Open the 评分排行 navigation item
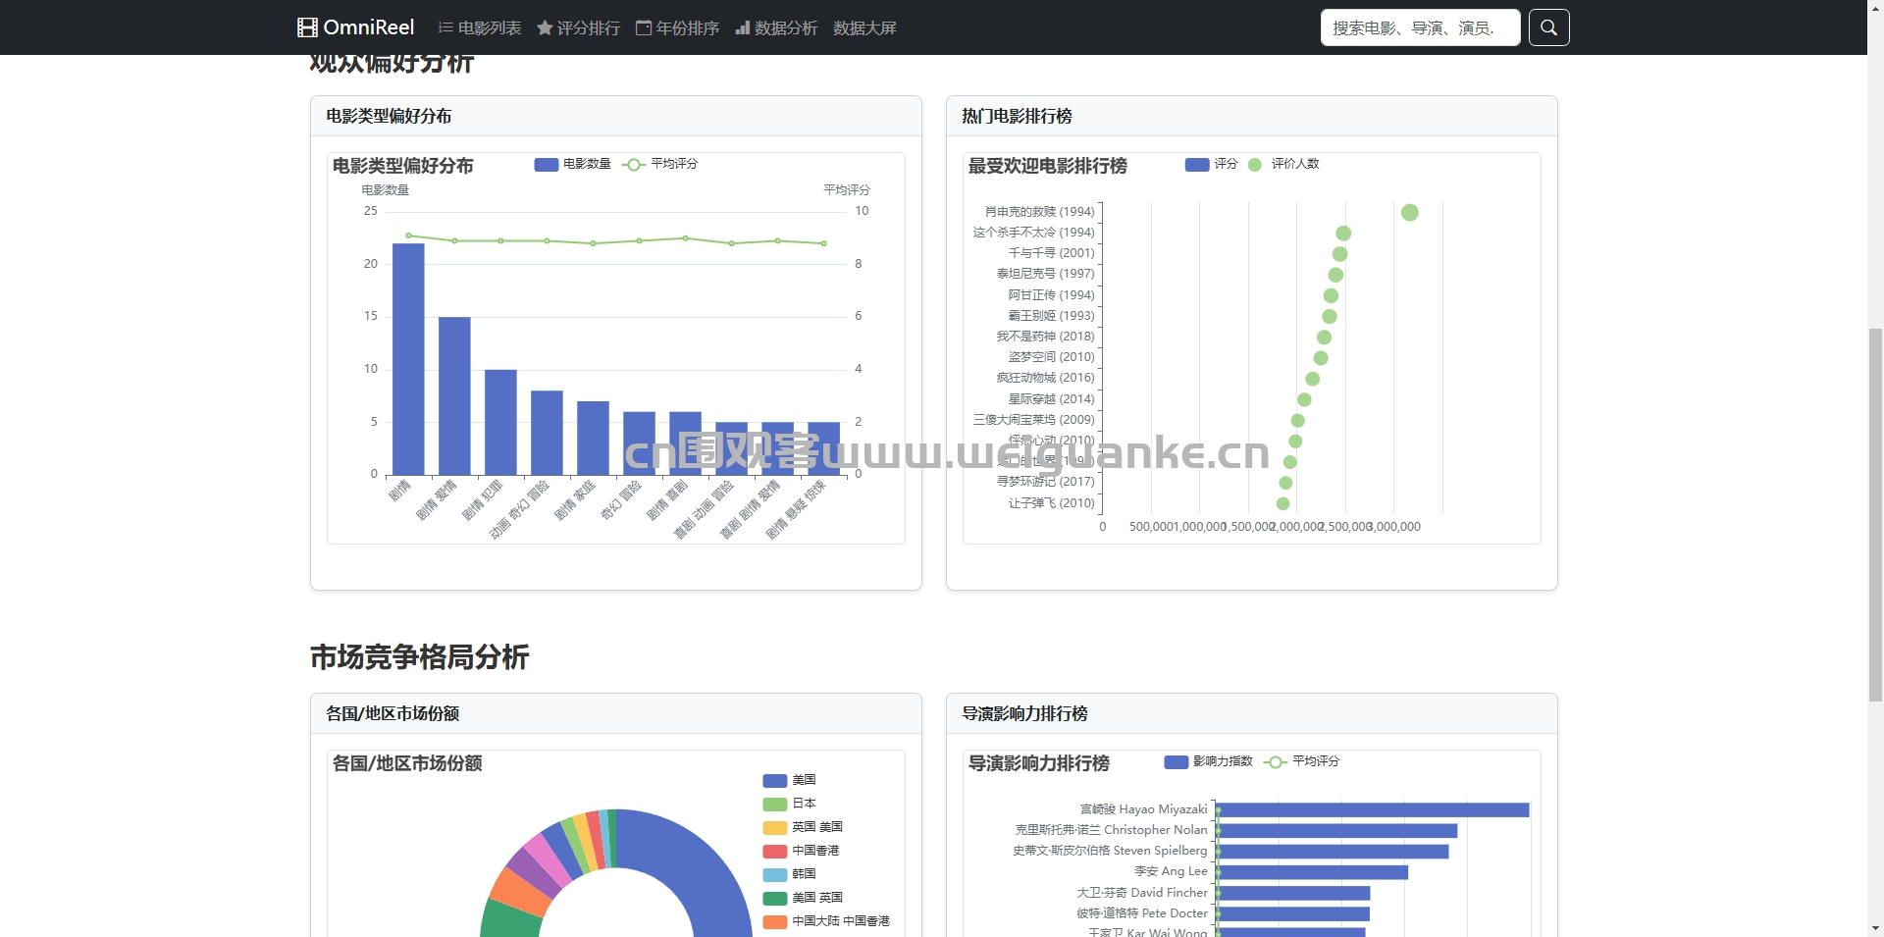The width and height of the screenshot is (1884, 937). (x=579, y=27)
